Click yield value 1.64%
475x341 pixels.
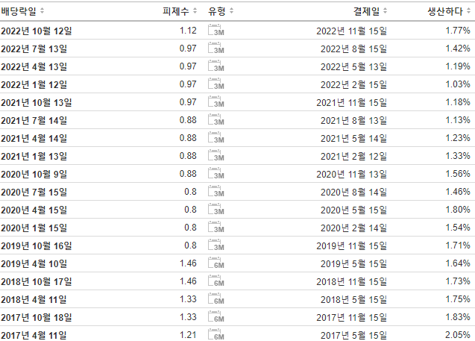click(458, 263)
